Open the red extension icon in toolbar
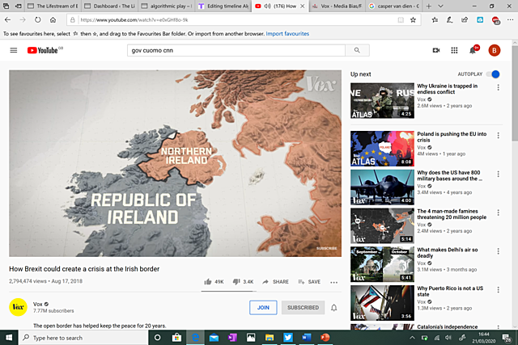The width and height of the screenshot is (518, 345). pos(495,20)
